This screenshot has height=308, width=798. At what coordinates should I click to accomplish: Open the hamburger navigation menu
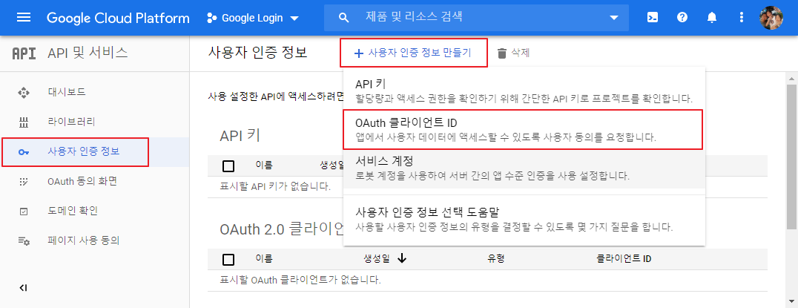[x=24, y=18]
